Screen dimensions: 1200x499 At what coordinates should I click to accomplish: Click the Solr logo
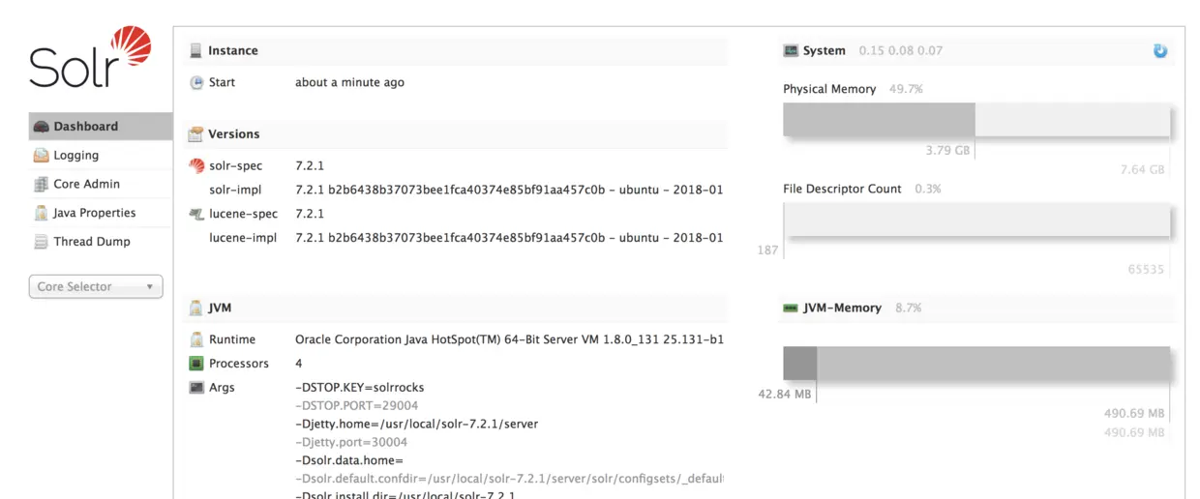tap(90, 58)
